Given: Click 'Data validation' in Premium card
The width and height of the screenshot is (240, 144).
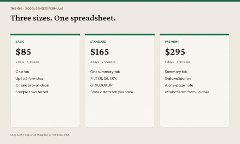Looking at the screenshot, I should click(x=178, y=79).
